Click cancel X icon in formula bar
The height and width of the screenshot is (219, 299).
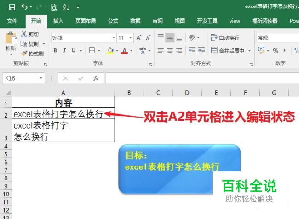[65, 78]
